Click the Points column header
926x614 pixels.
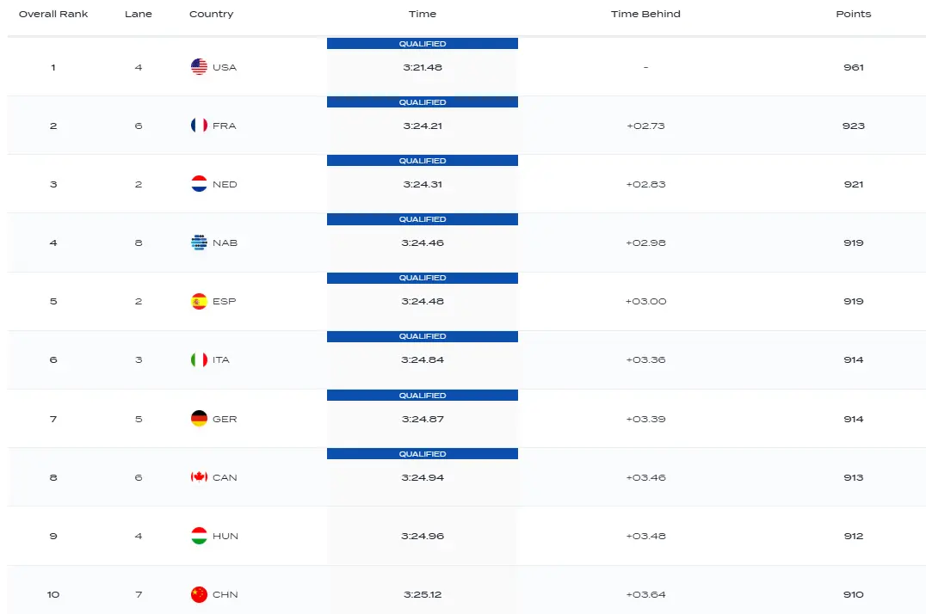pyautogui.click(x=853, y=14)
